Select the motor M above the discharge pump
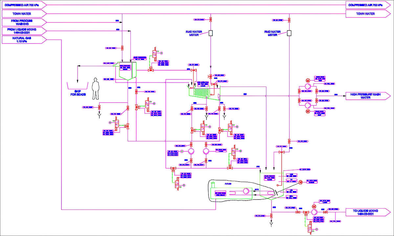The image size is (394, 236). 314,206
